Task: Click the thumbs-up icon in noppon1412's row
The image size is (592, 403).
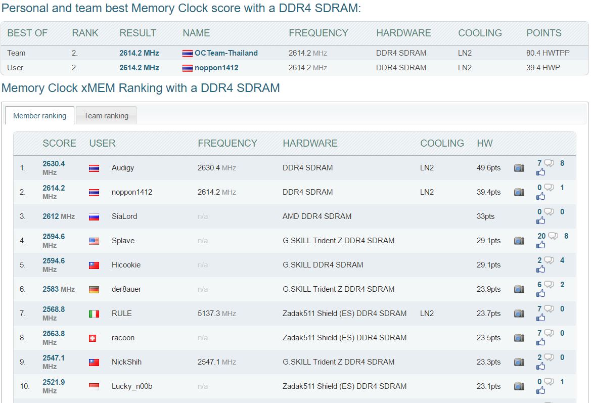Action: coord(541,196)
